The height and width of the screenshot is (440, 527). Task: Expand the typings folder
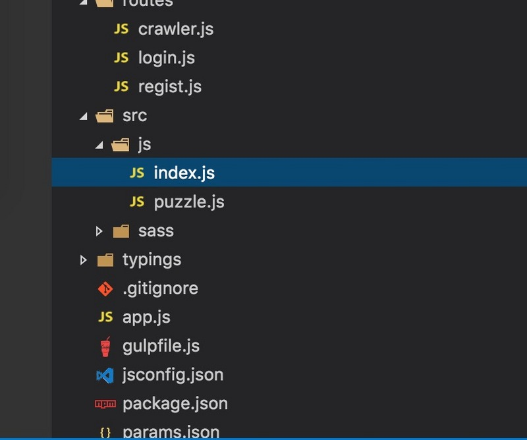pos(82,259)
